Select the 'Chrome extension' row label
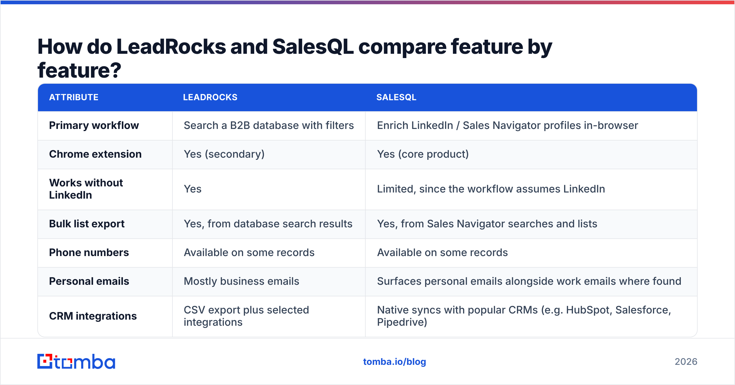 95,154
